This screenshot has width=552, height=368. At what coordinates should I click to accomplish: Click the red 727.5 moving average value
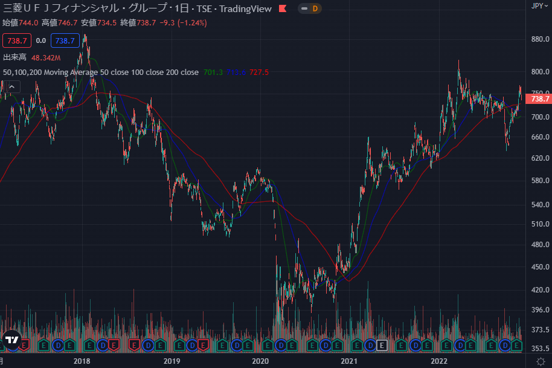(259, 73)
